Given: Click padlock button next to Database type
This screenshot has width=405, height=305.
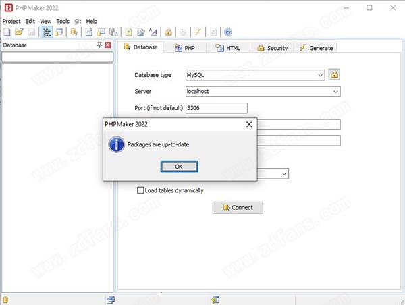Looking at the screenshot, I should [x=334, y=75].
